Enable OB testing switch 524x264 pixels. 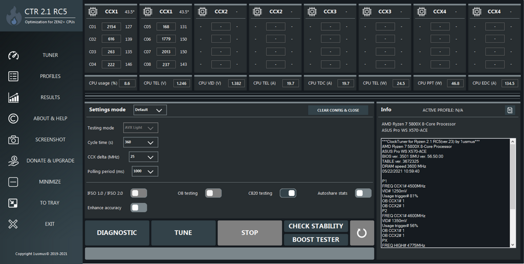(213, 193)
